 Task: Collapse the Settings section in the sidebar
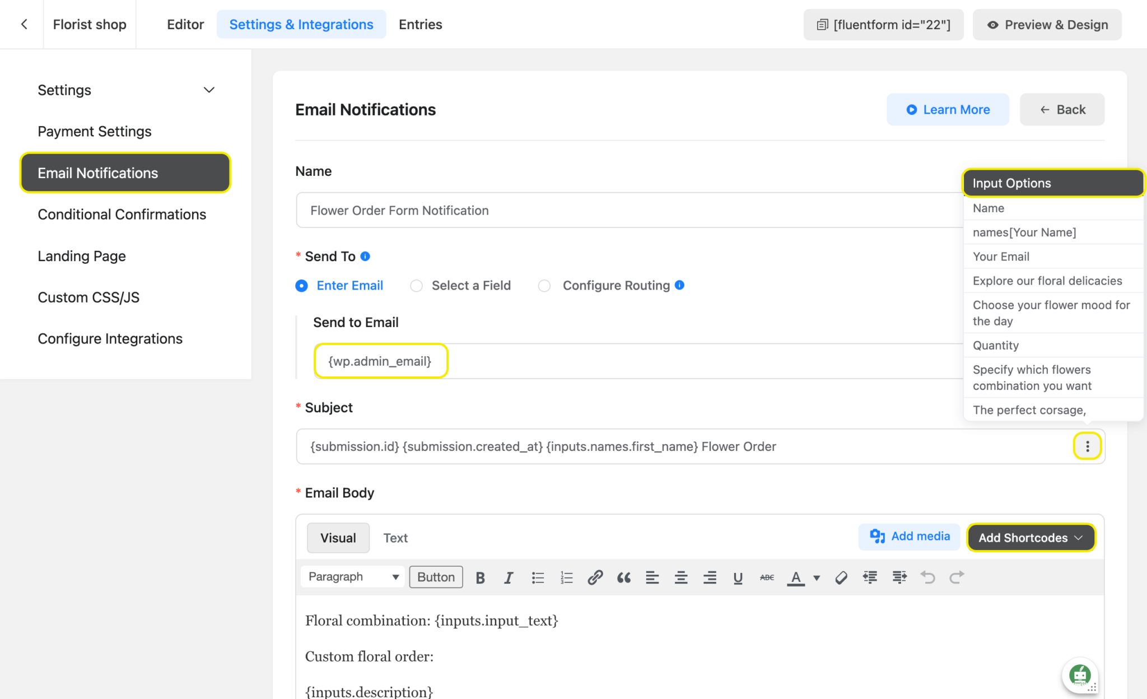pyautogui.click(x=208, y=90)
